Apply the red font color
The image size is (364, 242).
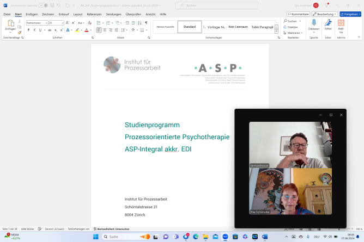click(87, 30)
